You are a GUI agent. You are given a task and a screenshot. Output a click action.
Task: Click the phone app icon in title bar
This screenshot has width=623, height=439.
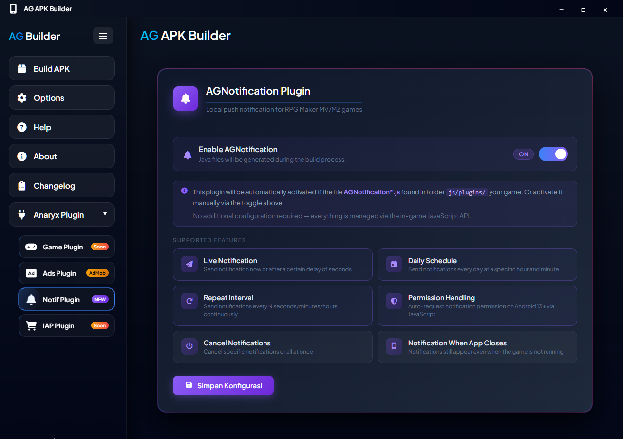click(x=13, y=9)
